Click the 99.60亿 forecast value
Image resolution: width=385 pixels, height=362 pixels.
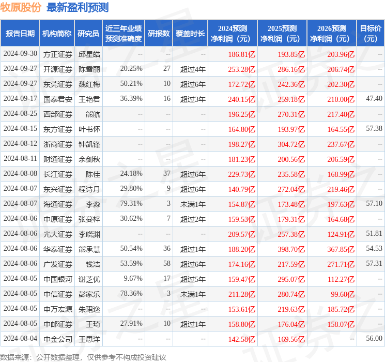pos(343,294)
